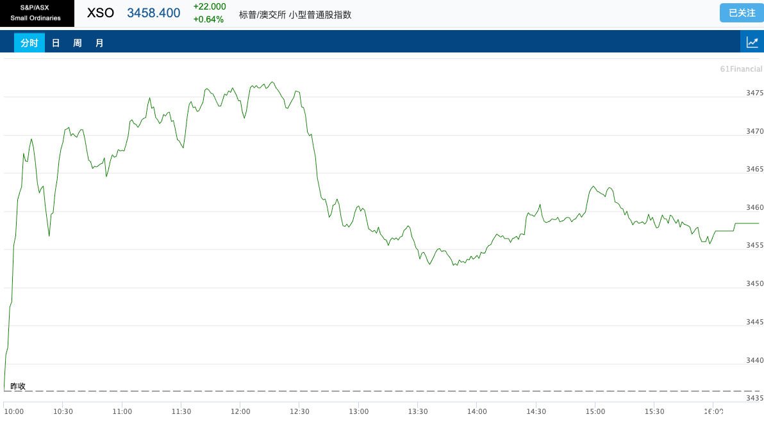Click the 11:00 time axis label

coord(122,412)
